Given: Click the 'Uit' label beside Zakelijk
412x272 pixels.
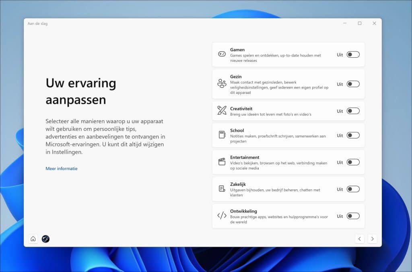Looking at the screenshot, I should [340, 189].
